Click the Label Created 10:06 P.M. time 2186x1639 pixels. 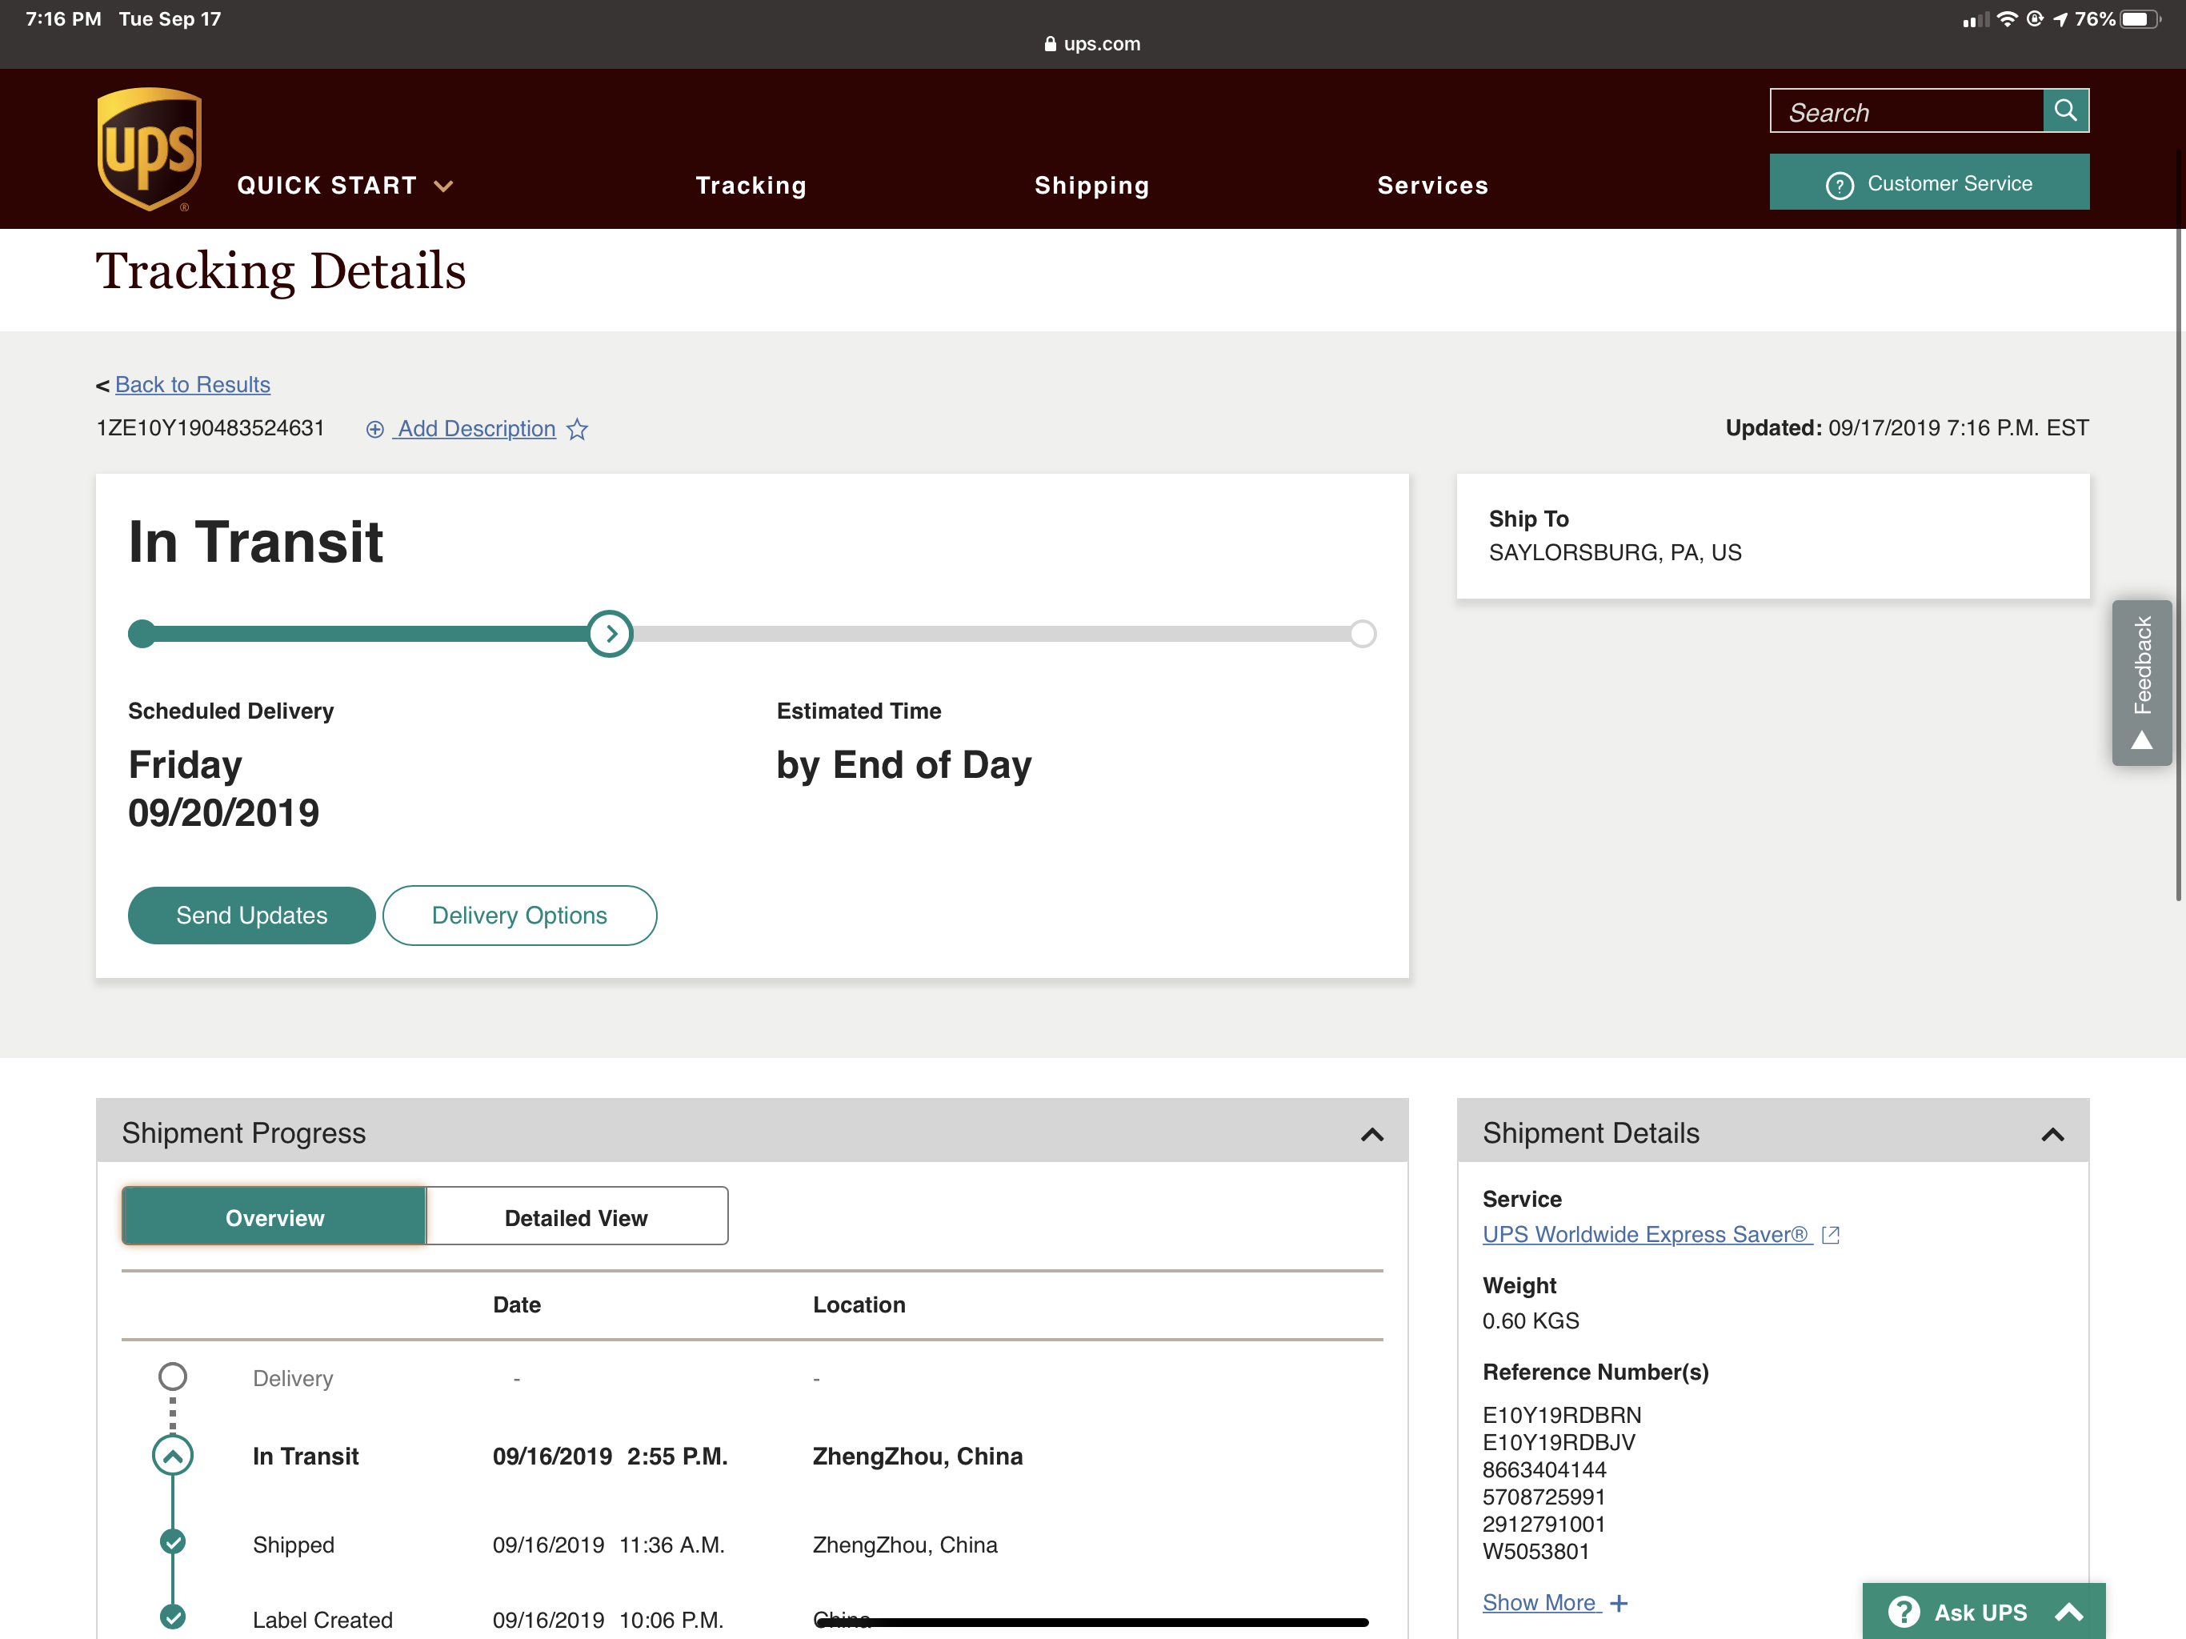tap(671, 1621)
